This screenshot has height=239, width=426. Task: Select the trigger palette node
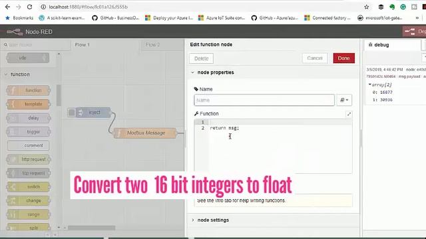[29, 131]
